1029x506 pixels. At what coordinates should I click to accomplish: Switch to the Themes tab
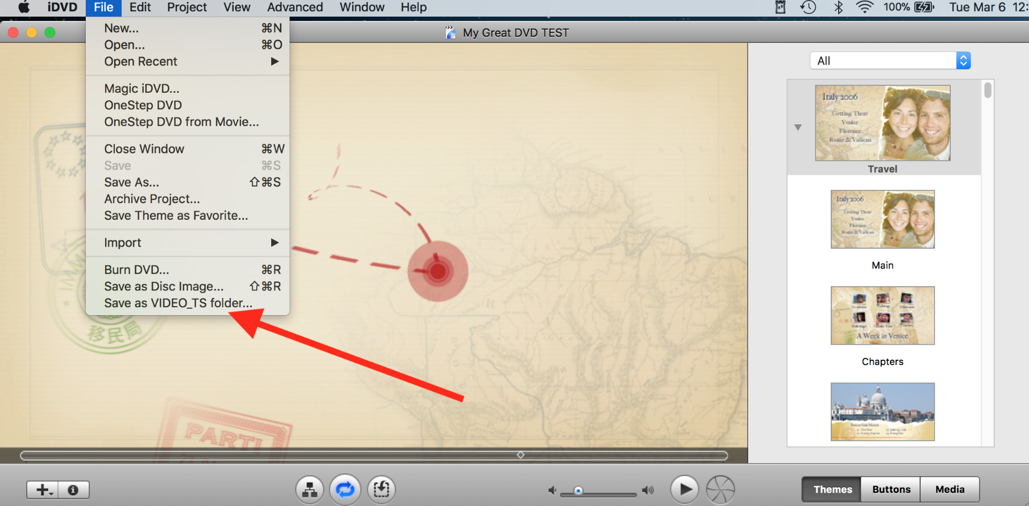(x=832, y=489)
